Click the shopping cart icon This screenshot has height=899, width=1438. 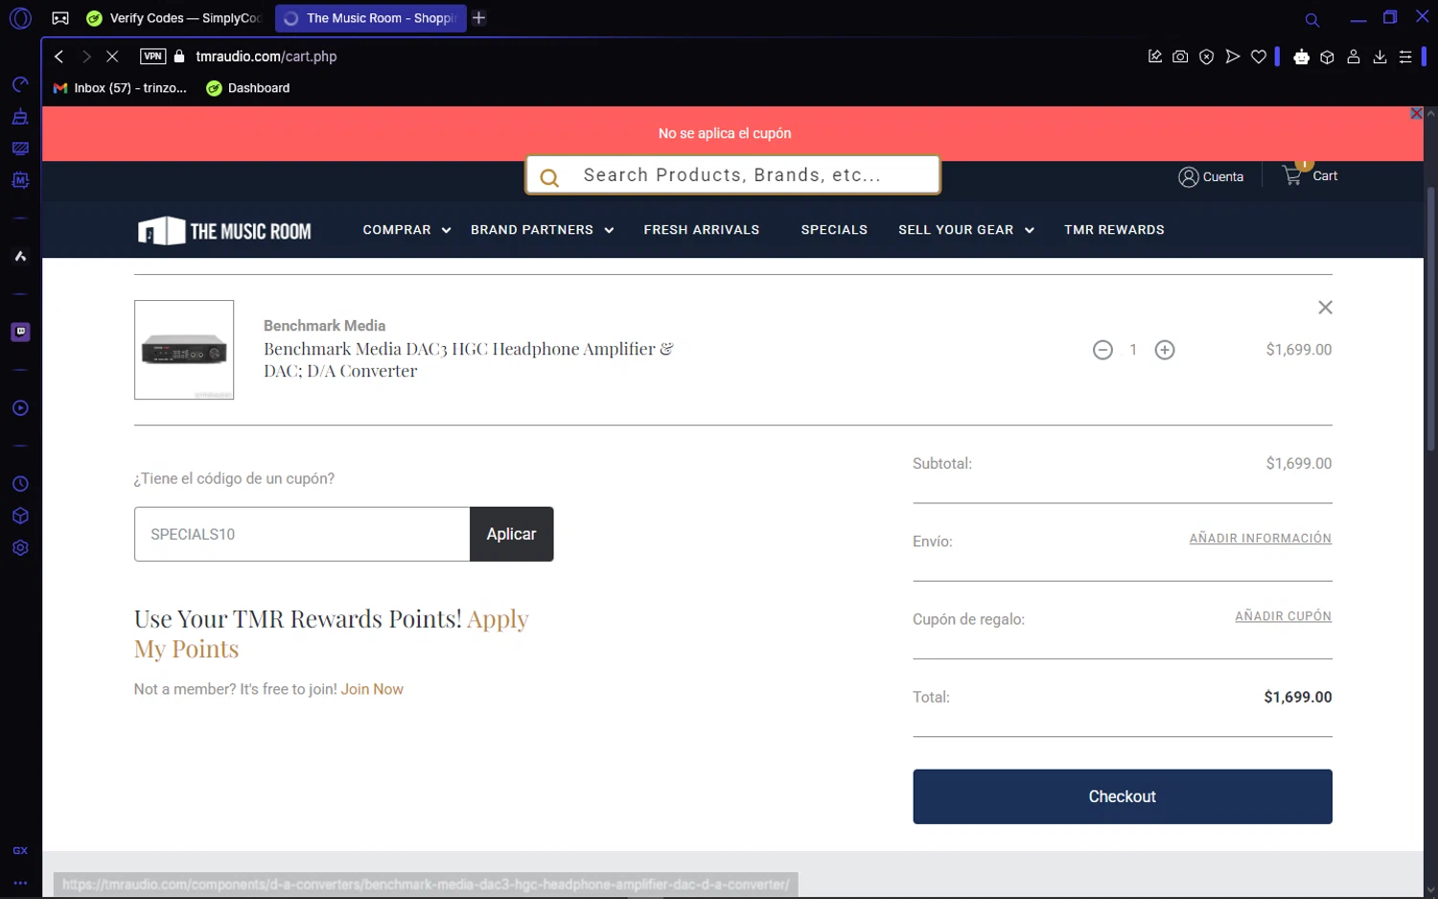coord(1292,175)
